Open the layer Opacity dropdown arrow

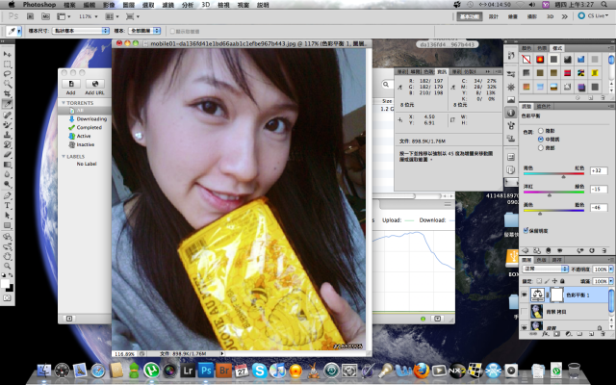(x=611, y=269)
